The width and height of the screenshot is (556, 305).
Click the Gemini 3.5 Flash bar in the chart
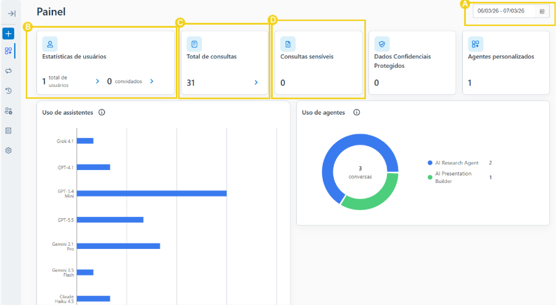point(85,272)
